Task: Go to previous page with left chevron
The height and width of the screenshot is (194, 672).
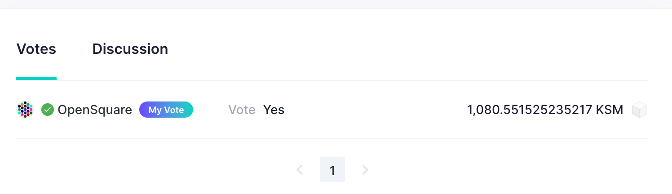Action: tap(300, 170)
